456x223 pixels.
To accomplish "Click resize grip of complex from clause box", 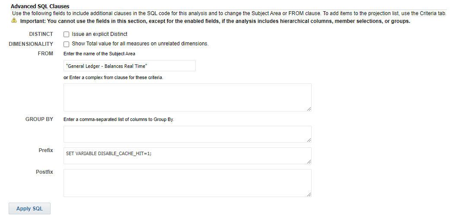I will (309, 109).
